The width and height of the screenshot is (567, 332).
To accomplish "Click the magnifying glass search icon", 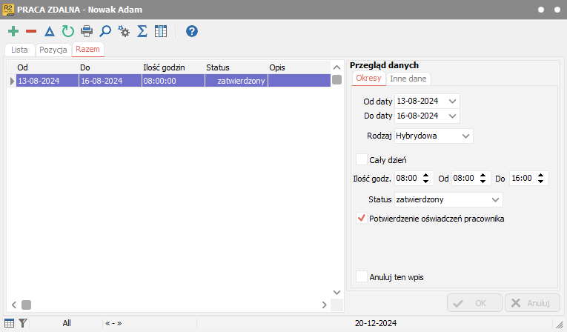I will point(105,31).
